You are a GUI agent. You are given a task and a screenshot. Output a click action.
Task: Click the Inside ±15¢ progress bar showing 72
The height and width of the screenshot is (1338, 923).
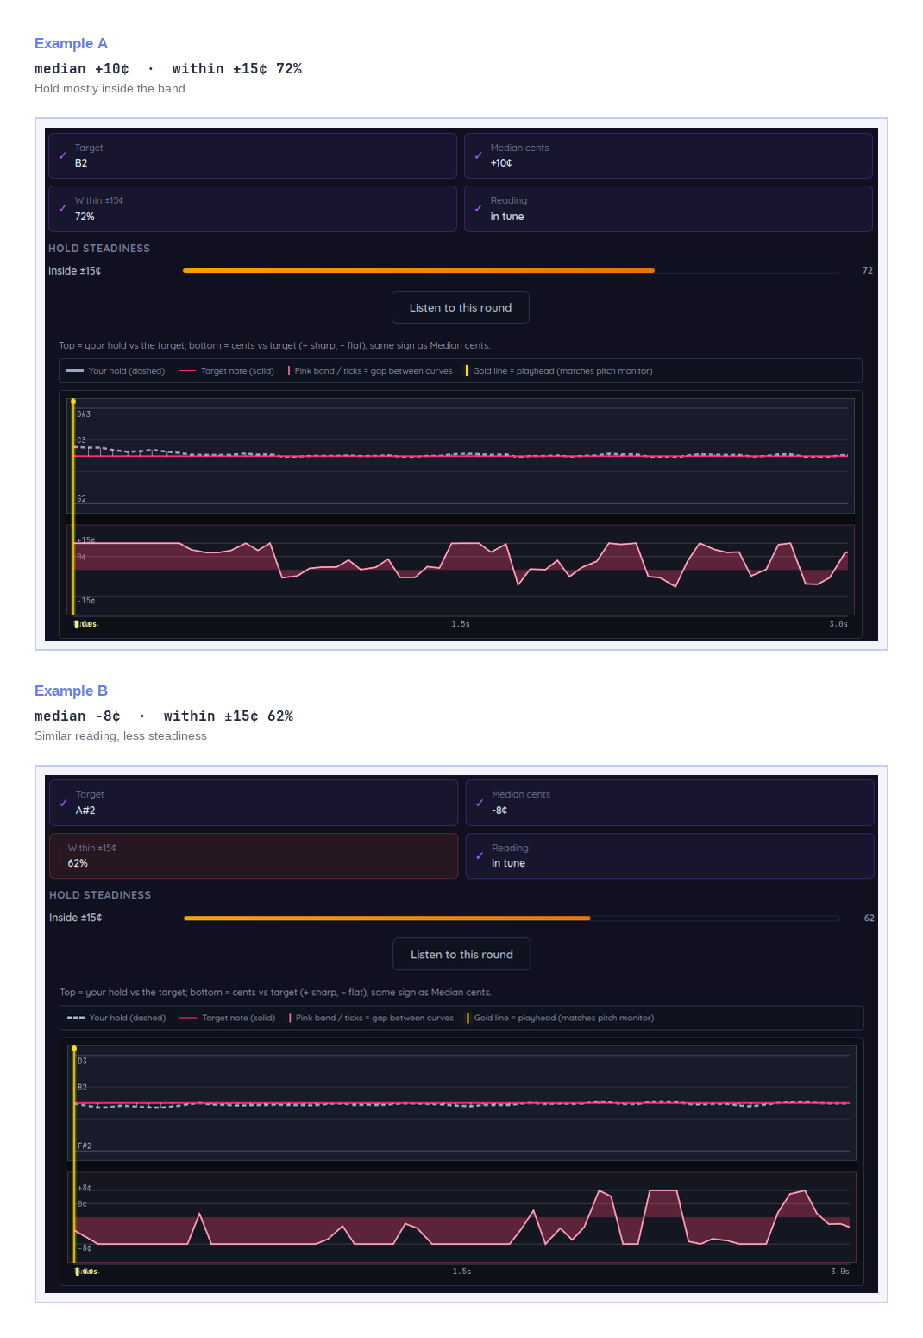511,270
